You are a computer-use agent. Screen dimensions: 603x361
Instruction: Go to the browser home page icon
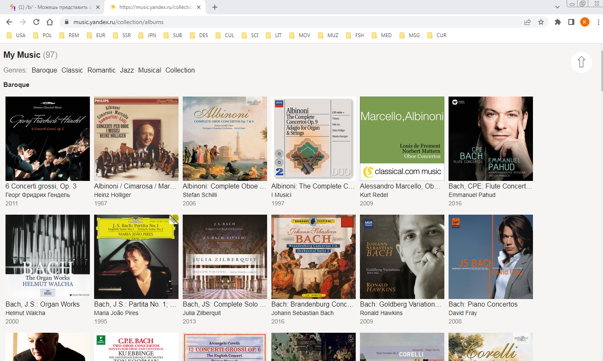pos(50,22)
